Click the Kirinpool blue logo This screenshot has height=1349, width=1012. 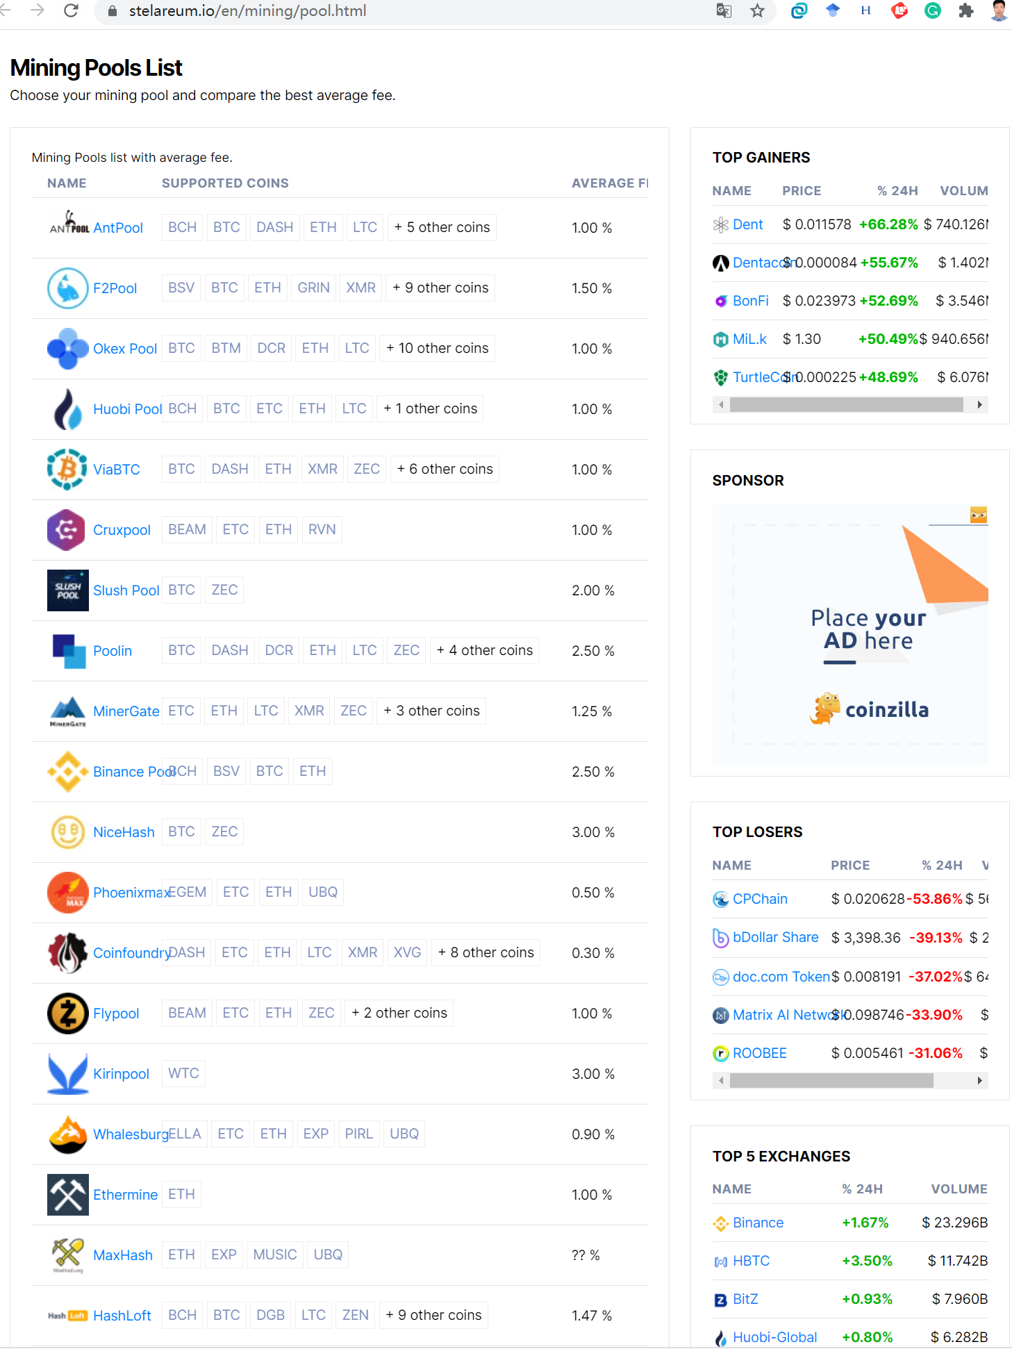tap(68, 1074)
